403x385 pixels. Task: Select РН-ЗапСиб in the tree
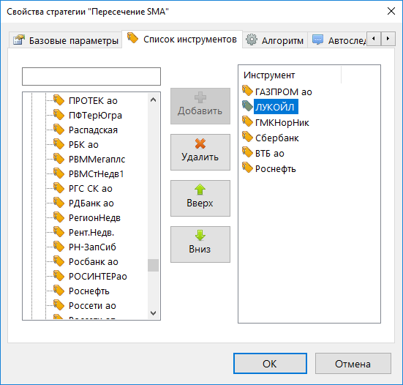[92, 247]
